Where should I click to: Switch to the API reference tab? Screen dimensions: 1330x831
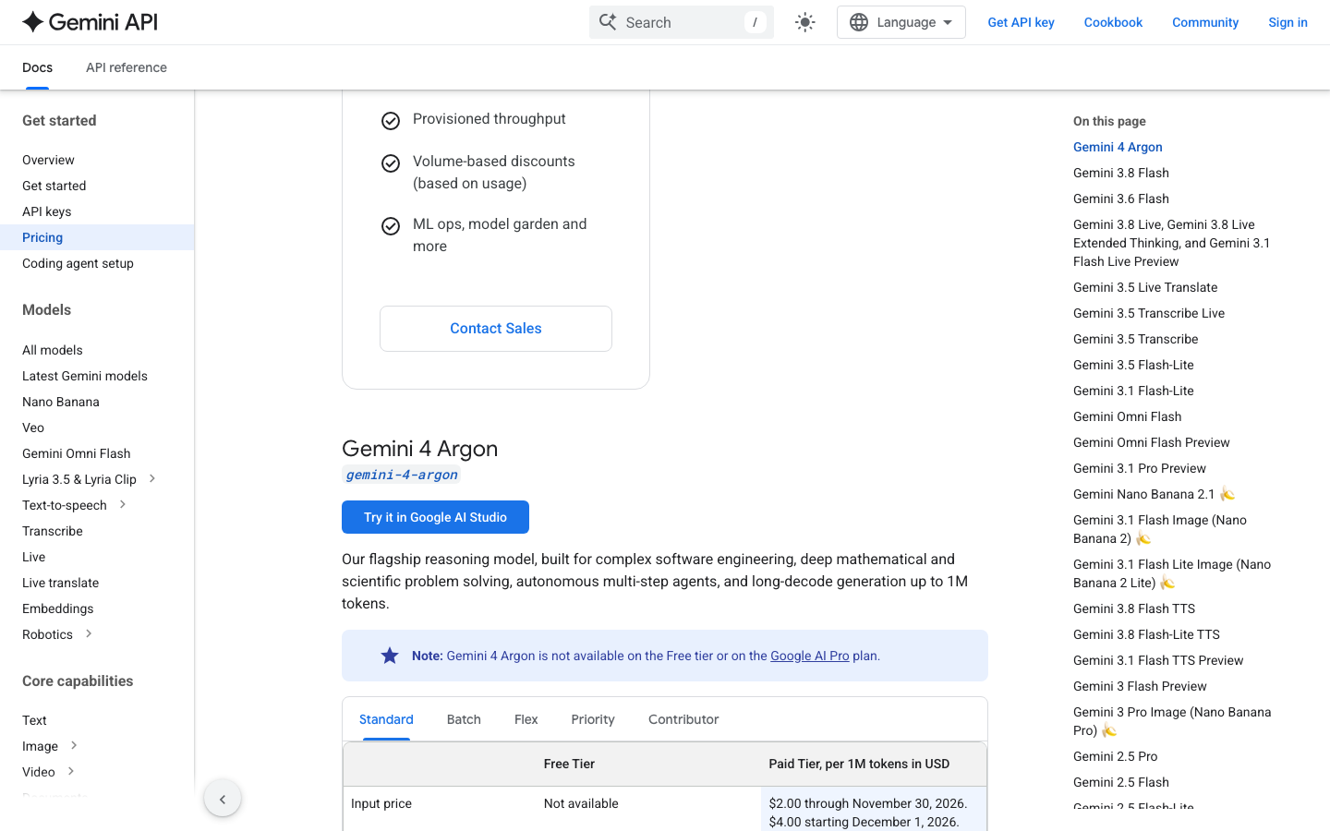tap(127, 67)
